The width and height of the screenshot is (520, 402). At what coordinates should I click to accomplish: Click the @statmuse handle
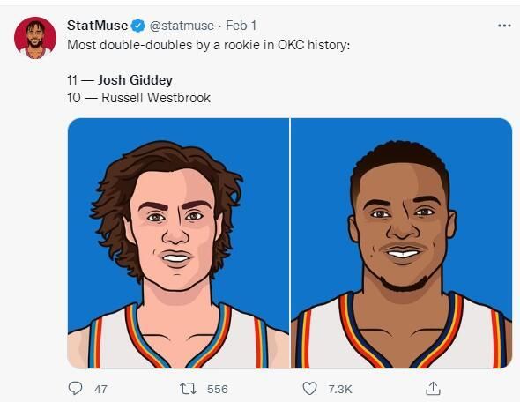point(182,26)
